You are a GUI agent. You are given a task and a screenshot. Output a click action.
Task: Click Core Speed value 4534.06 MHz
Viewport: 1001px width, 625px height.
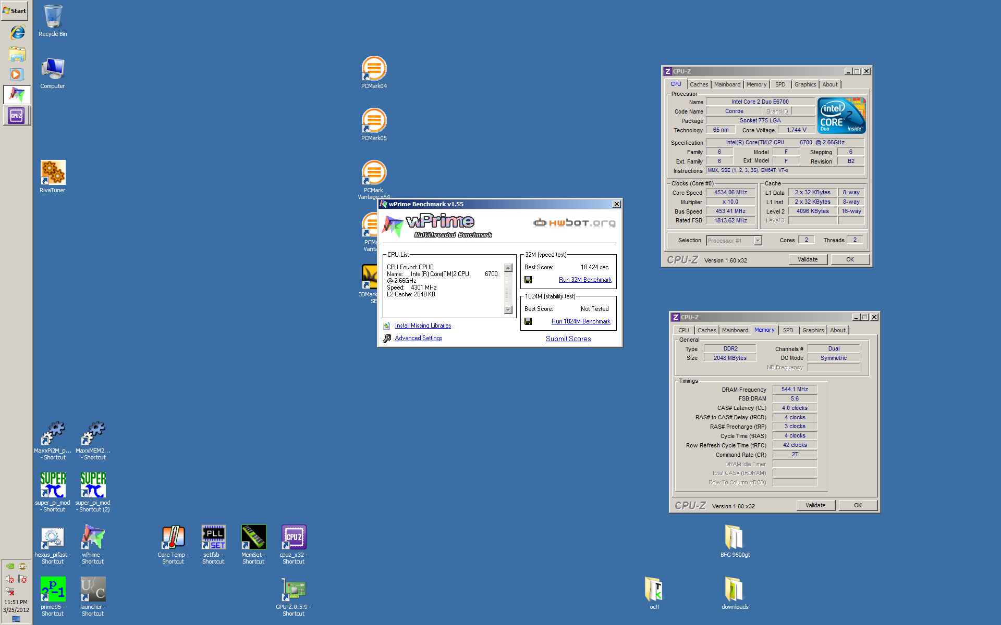pos(730,192)
